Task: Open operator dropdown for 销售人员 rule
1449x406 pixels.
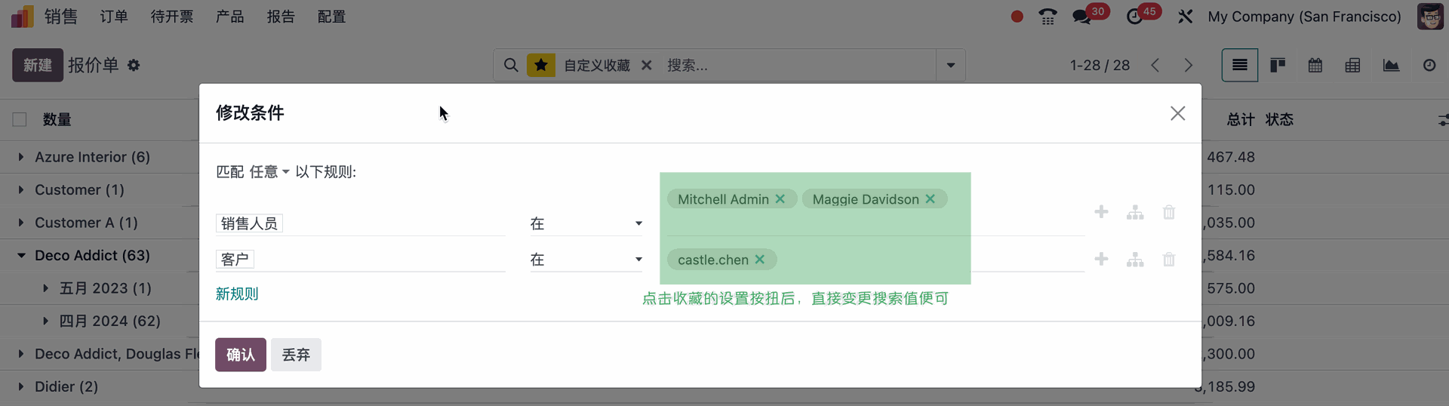Action: pos(586,223)
